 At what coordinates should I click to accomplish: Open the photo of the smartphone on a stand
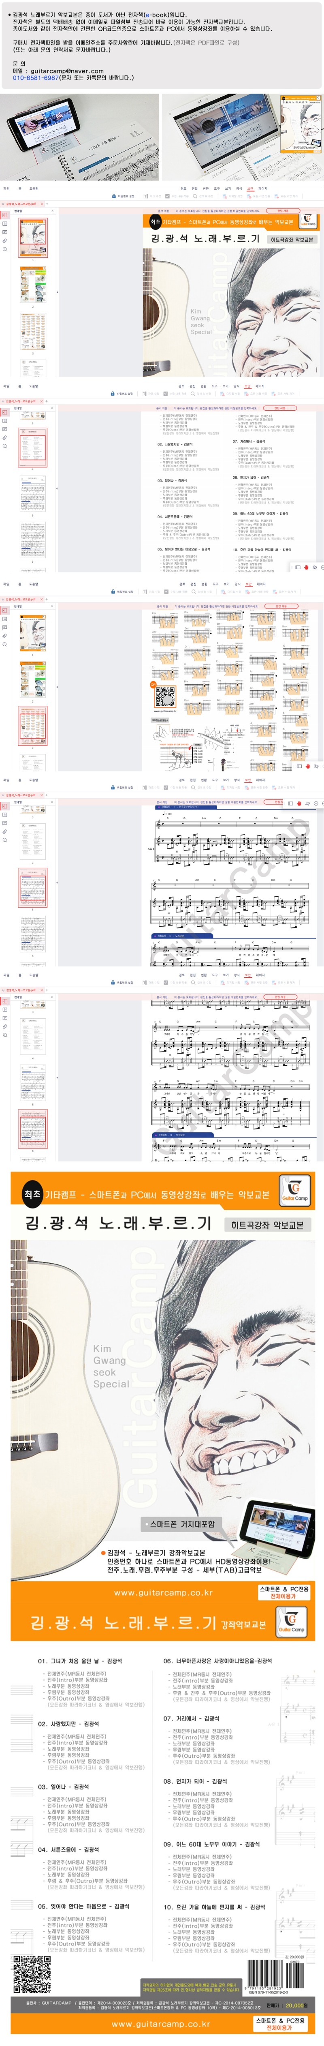(x=79, y=137)
